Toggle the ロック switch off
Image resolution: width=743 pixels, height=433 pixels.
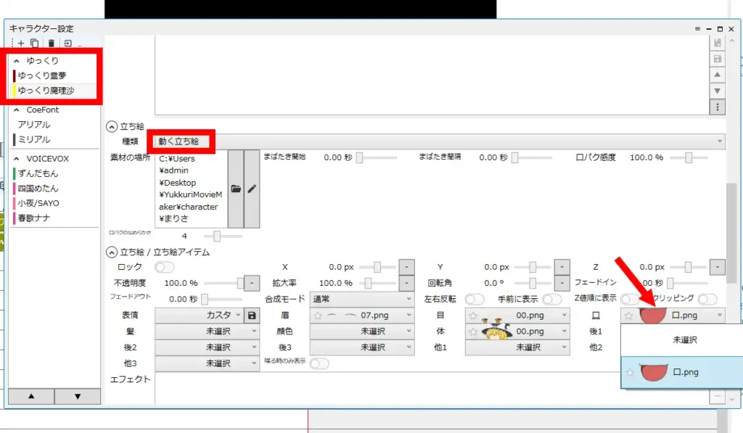pyautogui.click(x=165, y=267)
